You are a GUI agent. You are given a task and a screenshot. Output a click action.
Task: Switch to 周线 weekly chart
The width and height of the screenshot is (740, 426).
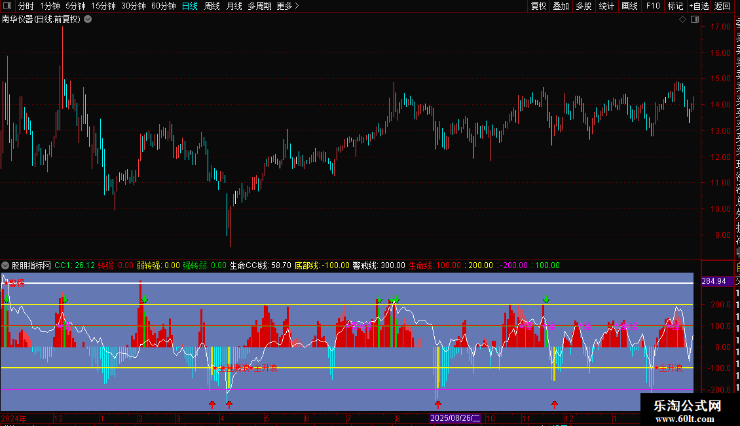pos(212,6)
